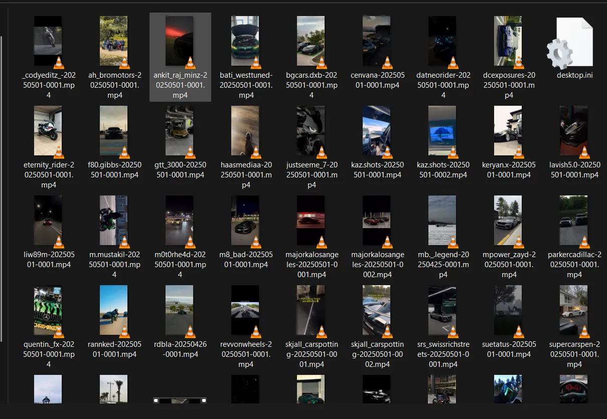
Task: Select the srs_swissrichstreets video file
Action: 442,310
